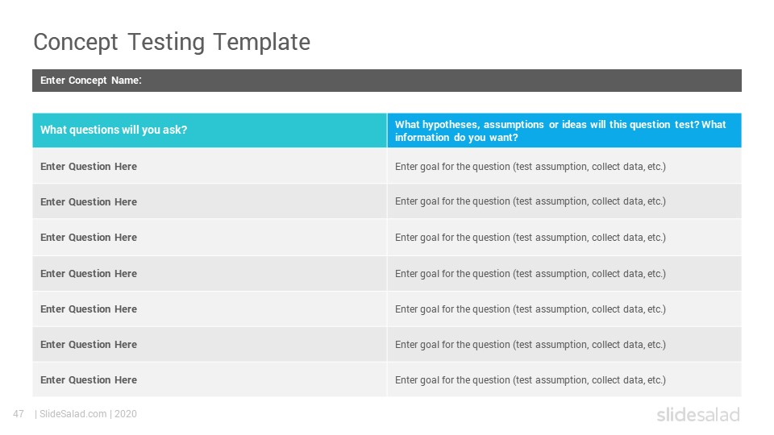Click the fourth question goal cell

click(564, 273)
